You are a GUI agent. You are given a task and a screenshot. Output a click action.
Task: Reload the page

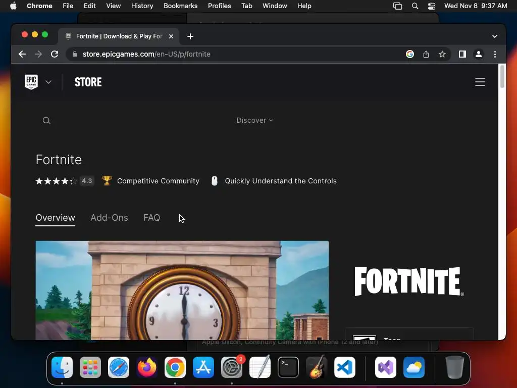click(55, 54)
